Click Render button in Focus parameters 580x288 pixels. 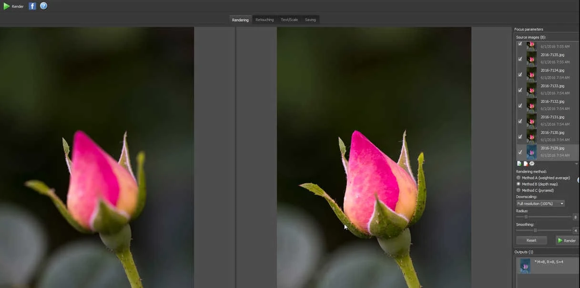point(567,240)
